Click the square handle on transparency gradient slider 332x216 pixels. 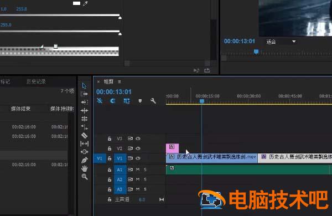tap(55, 46)
